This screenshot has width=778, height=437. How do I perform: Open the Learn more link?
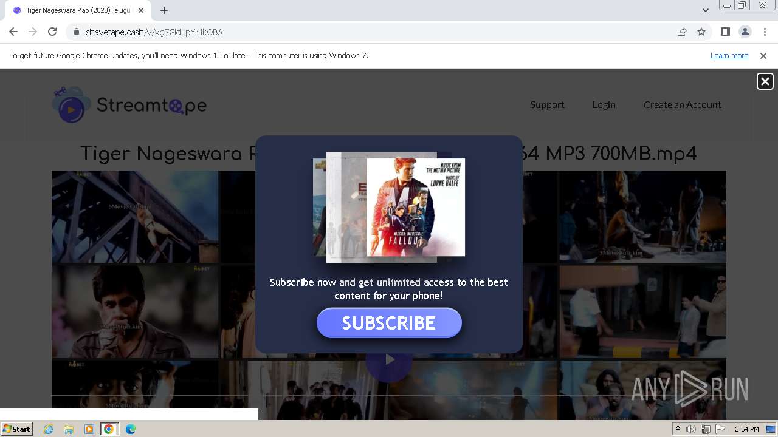click(x=729, y=56)
